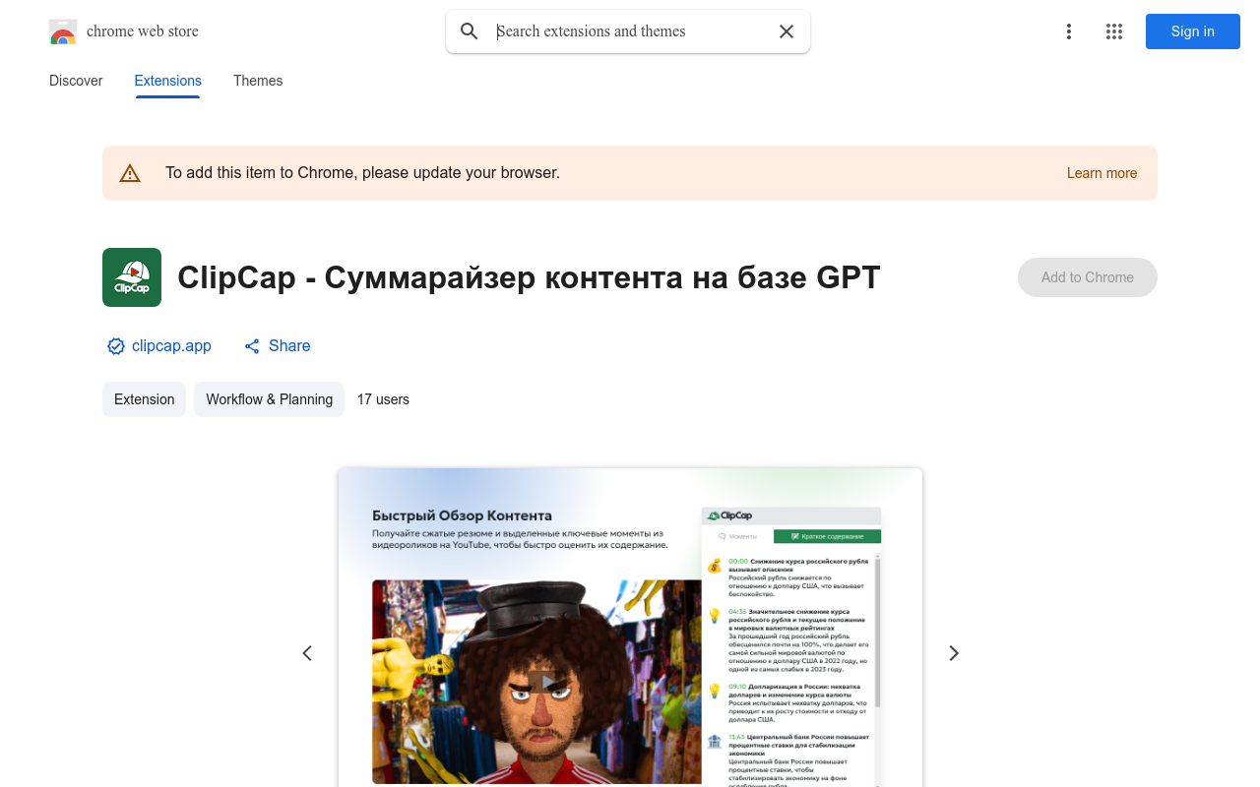Click the Sign in button
This screenshot has height=787, width=1260.
click(1193, 31)
